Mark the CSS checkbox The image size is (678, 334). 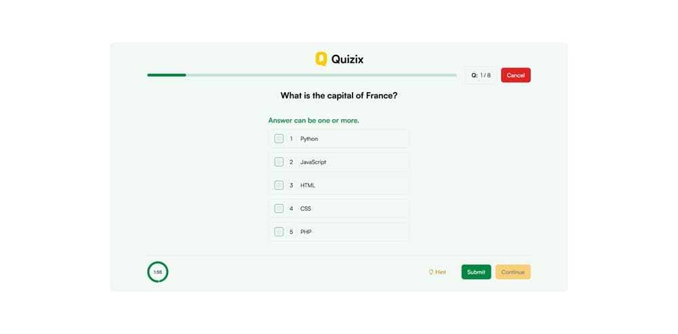279,209
